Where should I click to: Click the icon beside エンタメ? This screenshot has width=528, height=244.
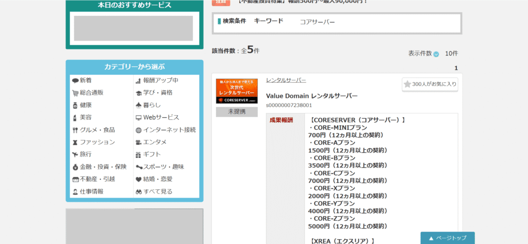(x=138, y=143)
